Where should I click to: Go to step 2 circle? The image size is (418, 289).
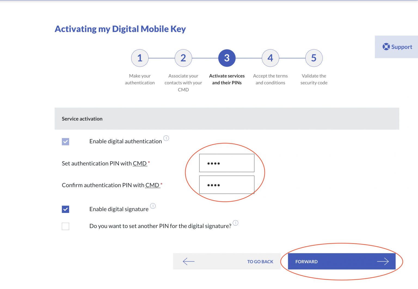183,58
